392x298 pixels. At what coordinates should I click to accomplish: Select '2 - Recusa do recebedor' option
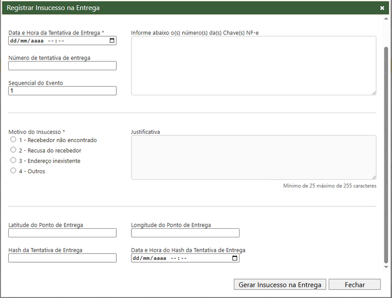click(x=13, y=150)
